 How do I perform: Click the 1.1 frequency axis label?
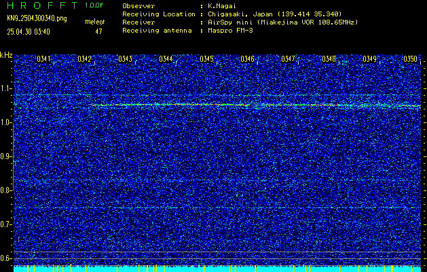[x=6, y=88]
